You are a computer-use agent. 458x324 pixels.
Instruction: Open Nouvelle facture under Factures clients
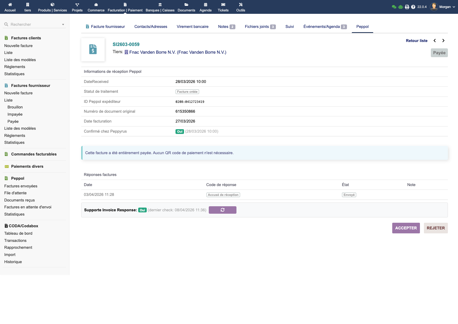pyautogui.click(x=18, y=46)
